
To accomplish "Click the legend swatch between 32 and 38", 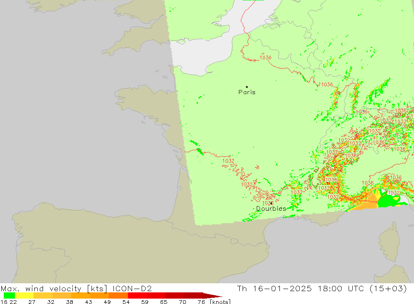I will point(62,296).
